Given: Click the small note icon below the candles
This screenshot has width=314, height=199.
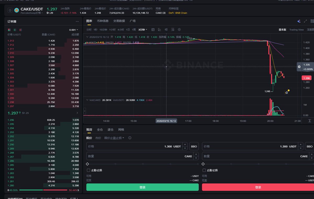Looking at the screenshot, I should pyautogui.click(x=287, y=92).
